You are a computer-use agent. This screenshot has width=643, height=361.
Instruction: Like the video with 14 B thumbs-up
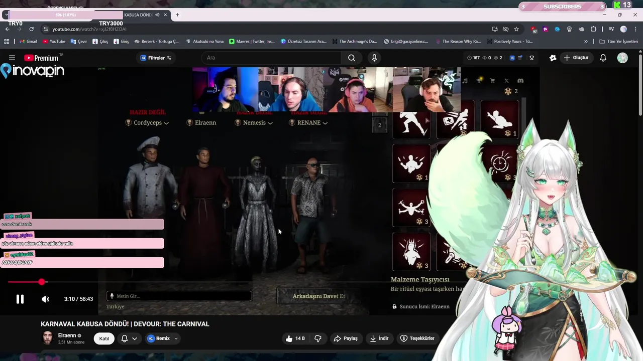(295, 338)
